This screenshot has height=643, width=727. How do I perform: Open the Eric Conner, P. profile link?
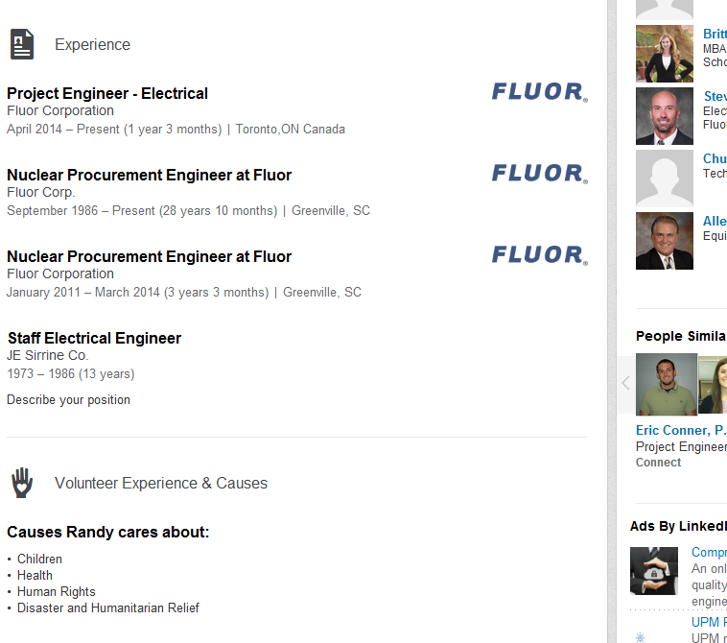(681, 431)
